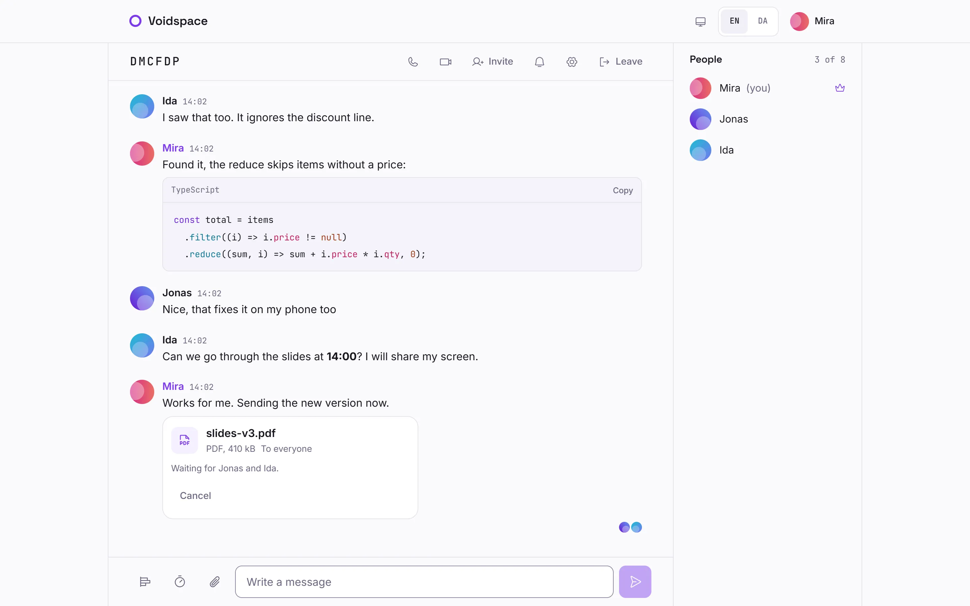
Task: Start a video call with the camera icon
Action: (x=445, y=62)
